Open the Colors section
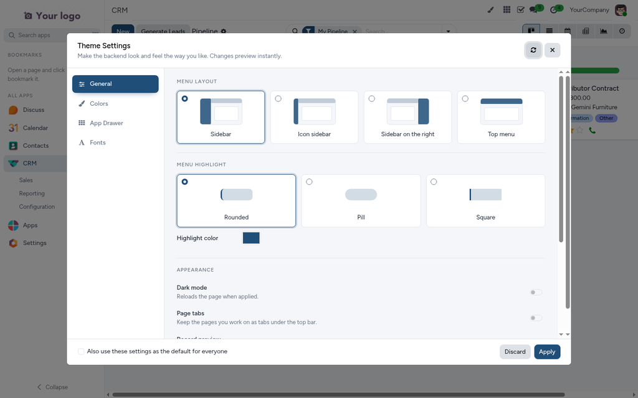The height and width of the screenshot is (398, 638). 115,104
